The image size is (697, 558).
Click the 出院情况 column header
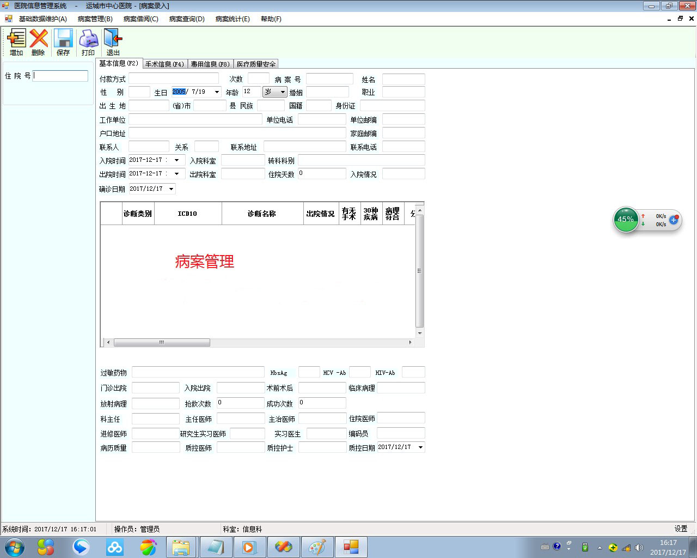point(321,214)
